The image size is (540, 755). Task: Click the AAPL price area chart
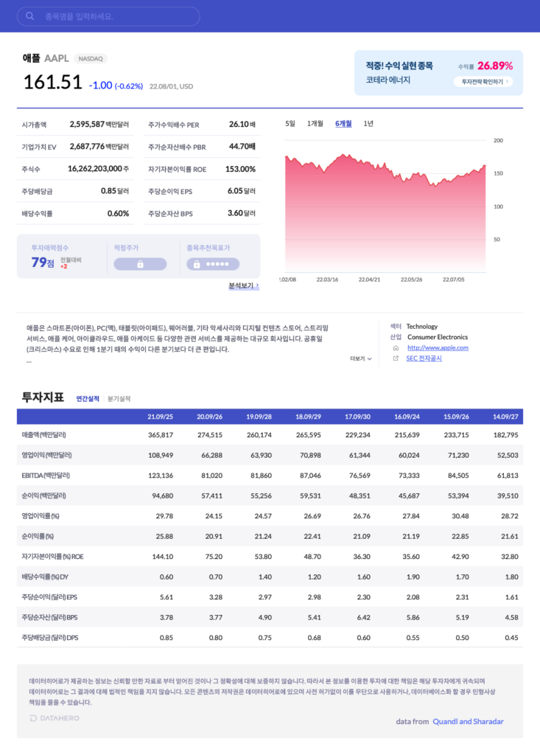[385, 212]
